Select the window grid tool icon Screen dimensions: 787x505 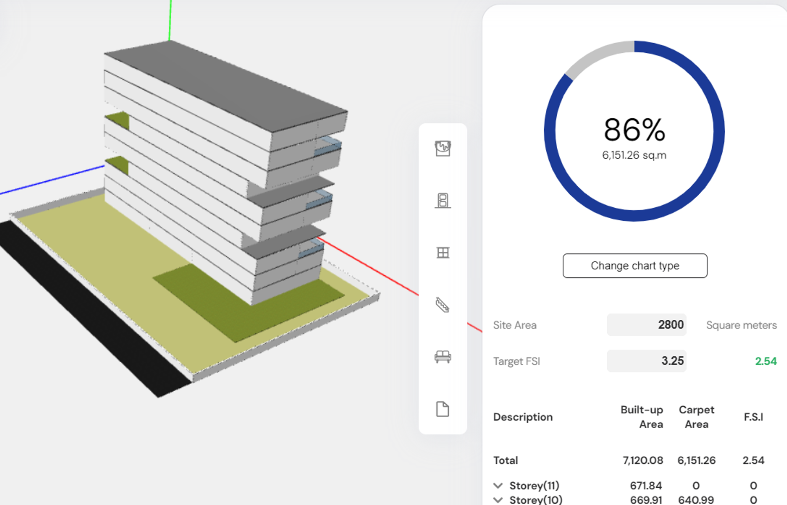443,252
